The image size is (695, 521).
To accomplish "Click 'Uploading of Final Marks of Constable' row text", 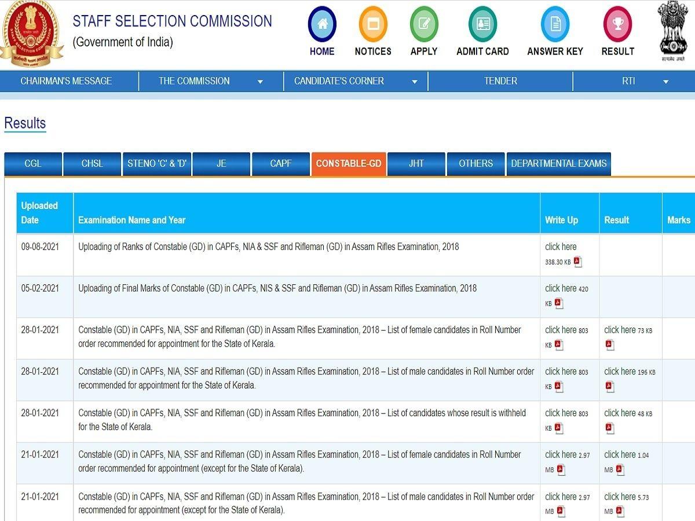I will point(277,288).
